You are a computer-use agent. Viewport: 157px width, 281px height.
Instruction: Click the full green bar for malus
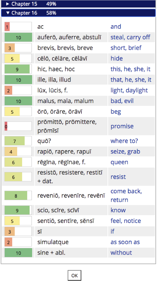18,101
